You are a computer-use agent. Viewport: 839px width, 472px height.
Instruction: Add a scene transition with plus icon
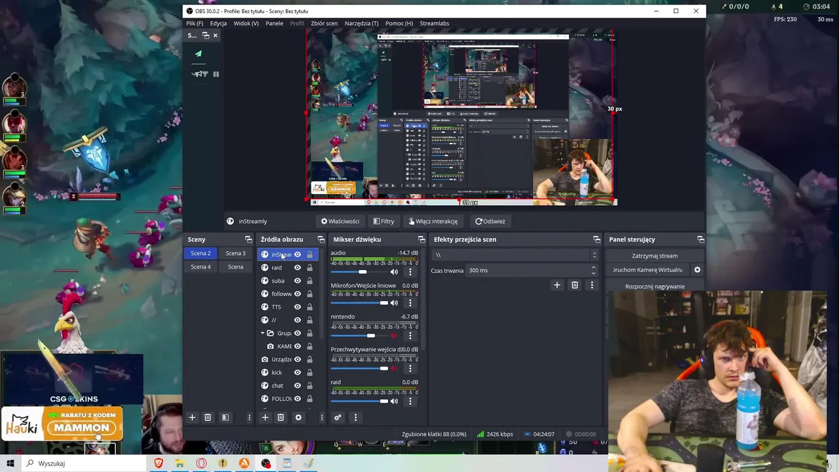[557, 285]
